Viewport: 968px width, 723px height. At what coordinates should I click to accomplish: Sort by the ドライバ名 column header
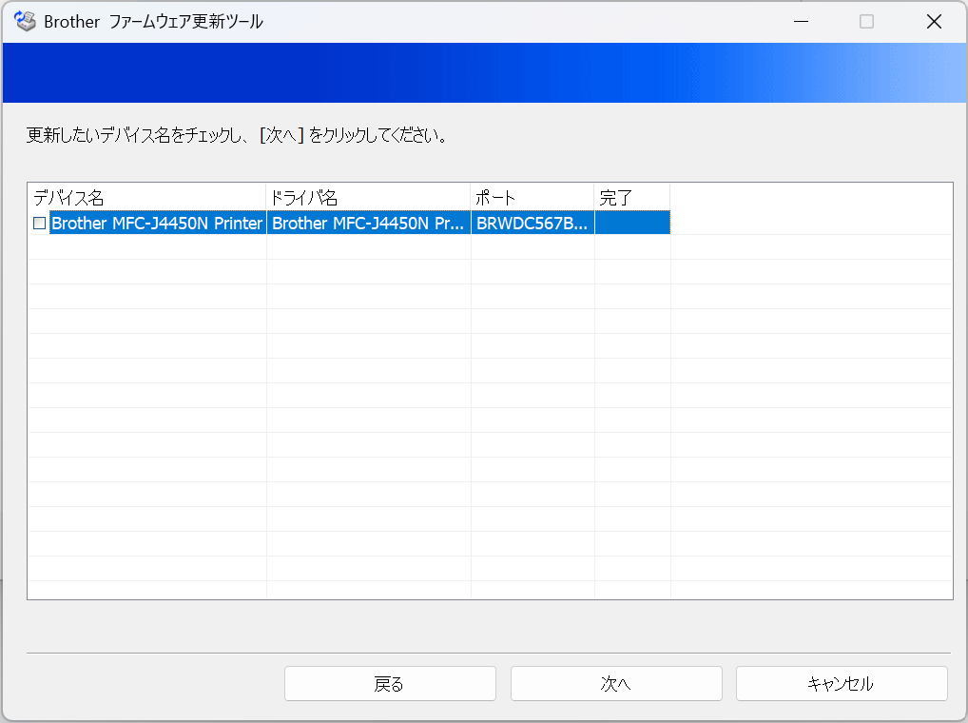[368, 198]
